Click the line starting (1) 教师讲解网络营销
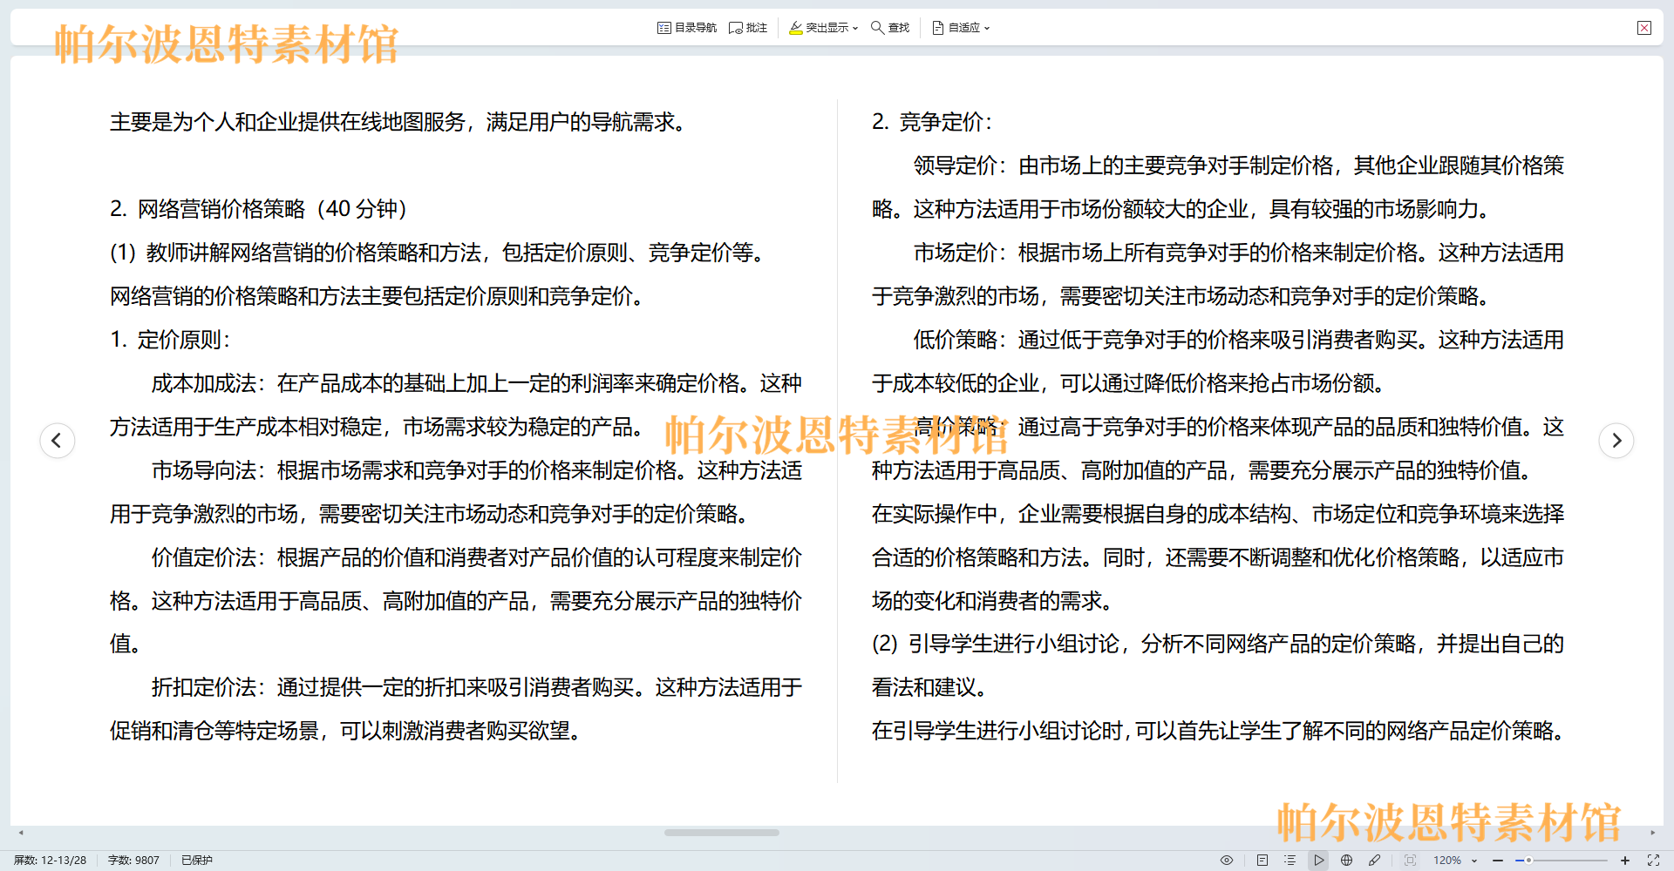 coord(439,253)
